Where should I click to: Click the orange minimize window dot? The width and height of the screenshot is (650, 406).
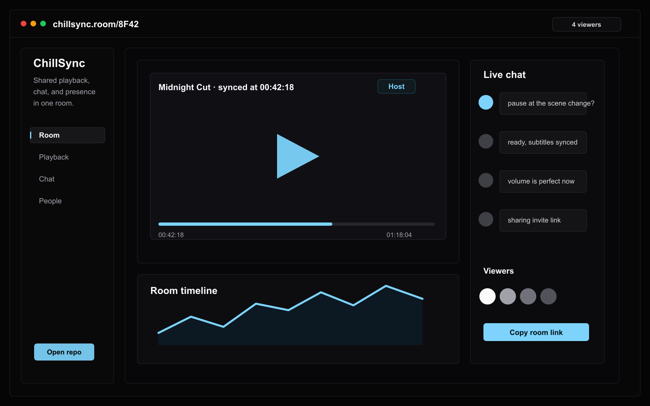point(33,24)
